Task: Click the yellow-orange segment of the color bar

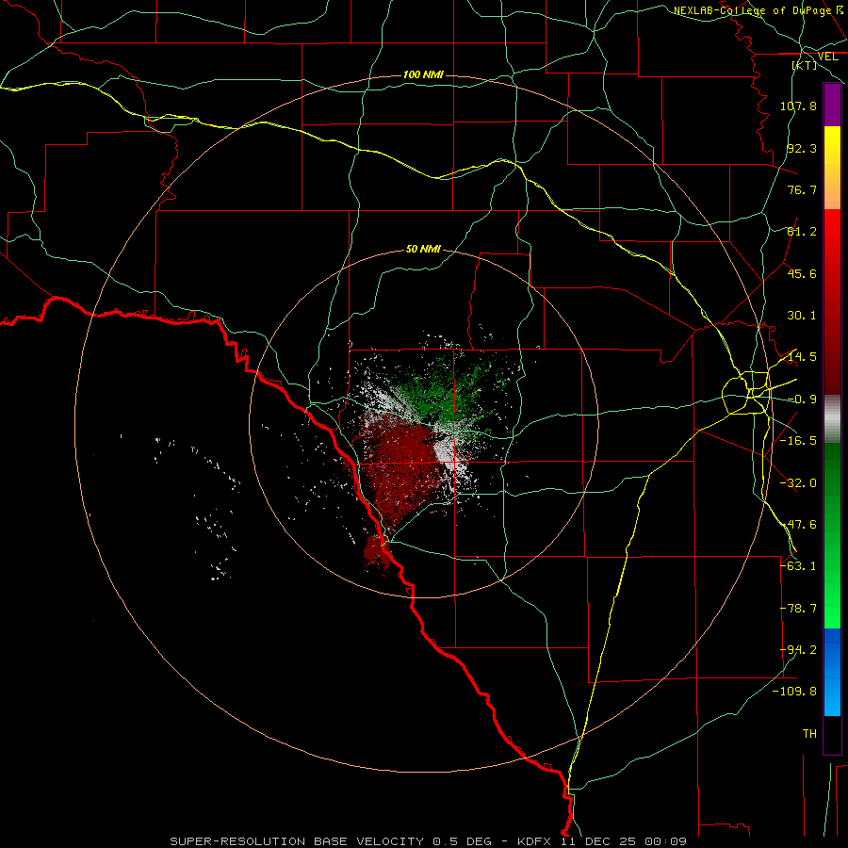Action: point(832,168)
